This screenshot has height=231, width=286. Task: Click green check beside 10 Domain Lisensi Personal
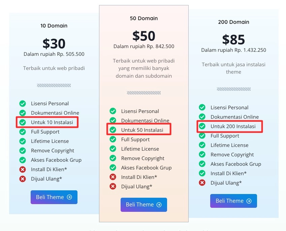[23, 104]
